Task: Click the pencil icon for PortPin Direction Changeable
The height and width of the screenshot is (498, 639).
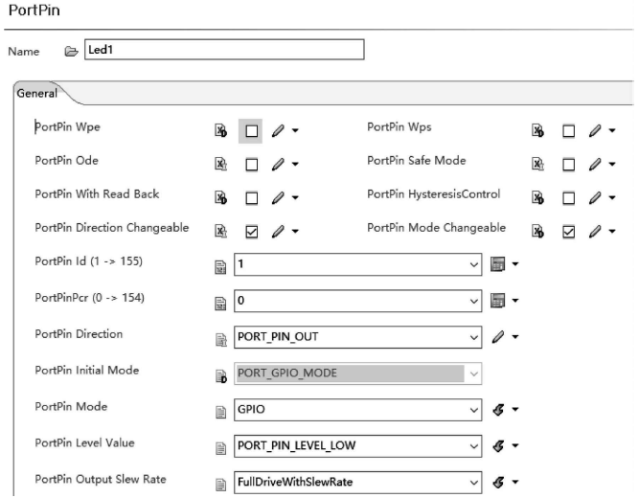Action: coord(278,232)
